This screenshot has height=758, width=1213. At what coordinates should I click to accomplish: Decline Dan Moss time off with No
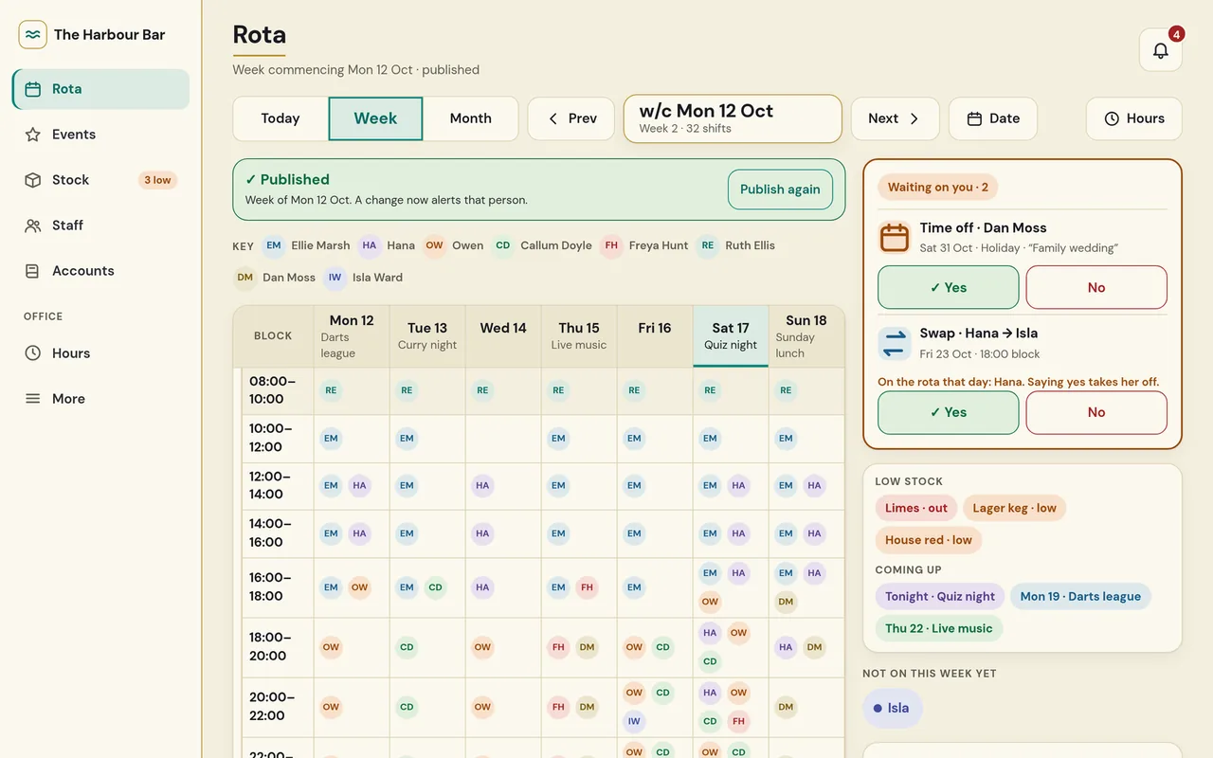1096,287
